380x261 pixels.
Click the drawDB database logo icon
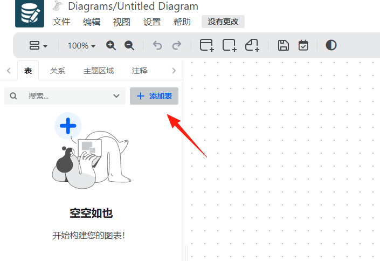point(30,13)
